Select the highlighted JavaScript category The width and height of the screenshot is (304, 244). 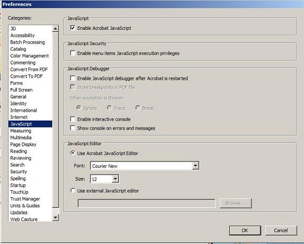(30, 124)
